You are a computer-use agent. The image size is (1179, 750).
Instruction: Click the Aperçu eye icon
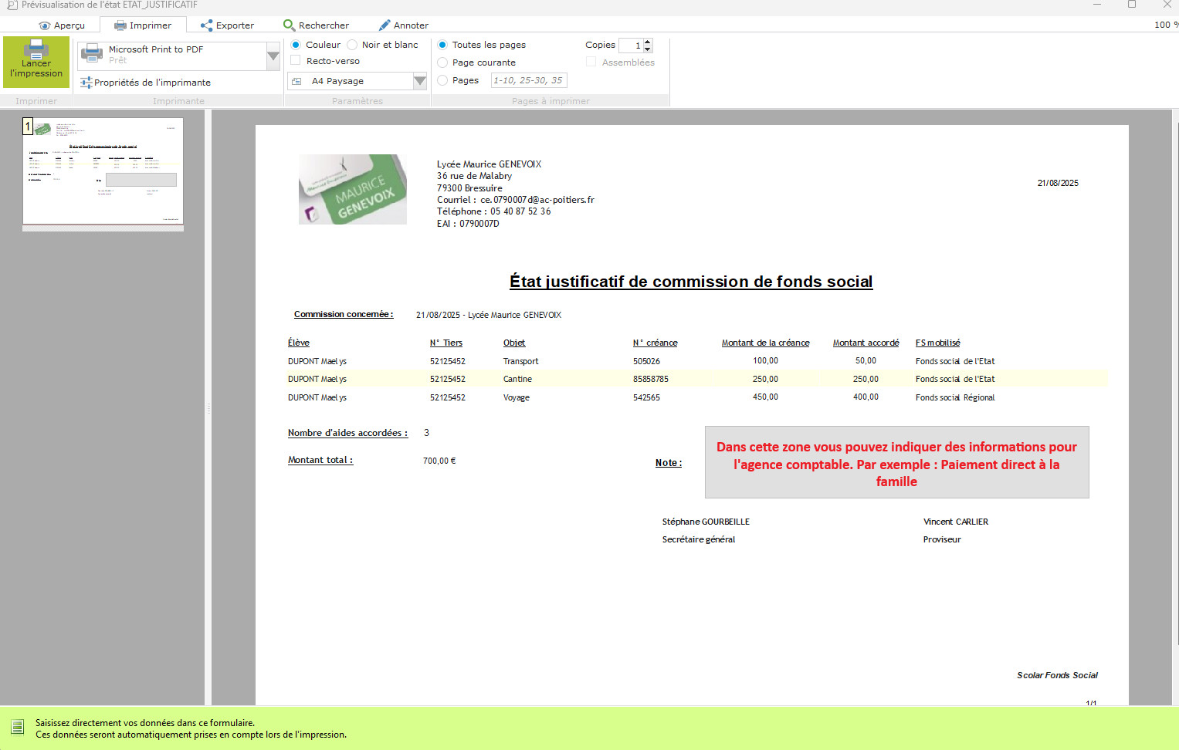tap(44, 25)
